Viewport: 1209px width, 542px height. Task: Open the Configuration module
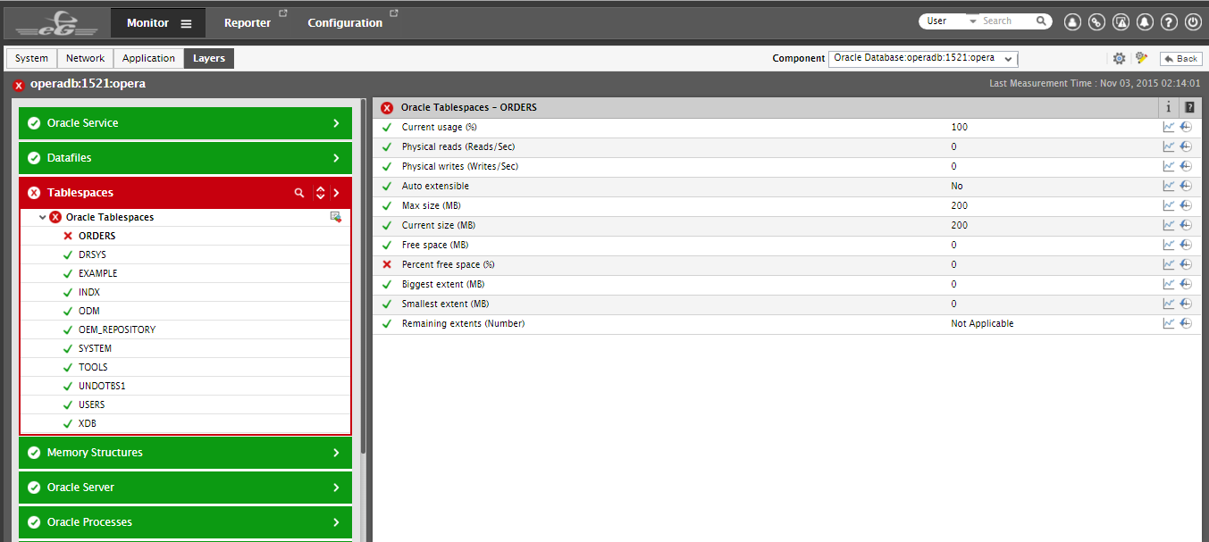click(345, 23)
